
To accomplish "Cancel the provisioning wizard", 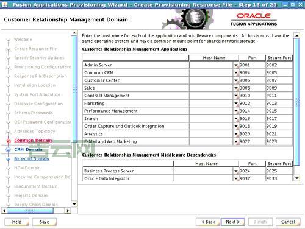I will click(x=288, y=222).
